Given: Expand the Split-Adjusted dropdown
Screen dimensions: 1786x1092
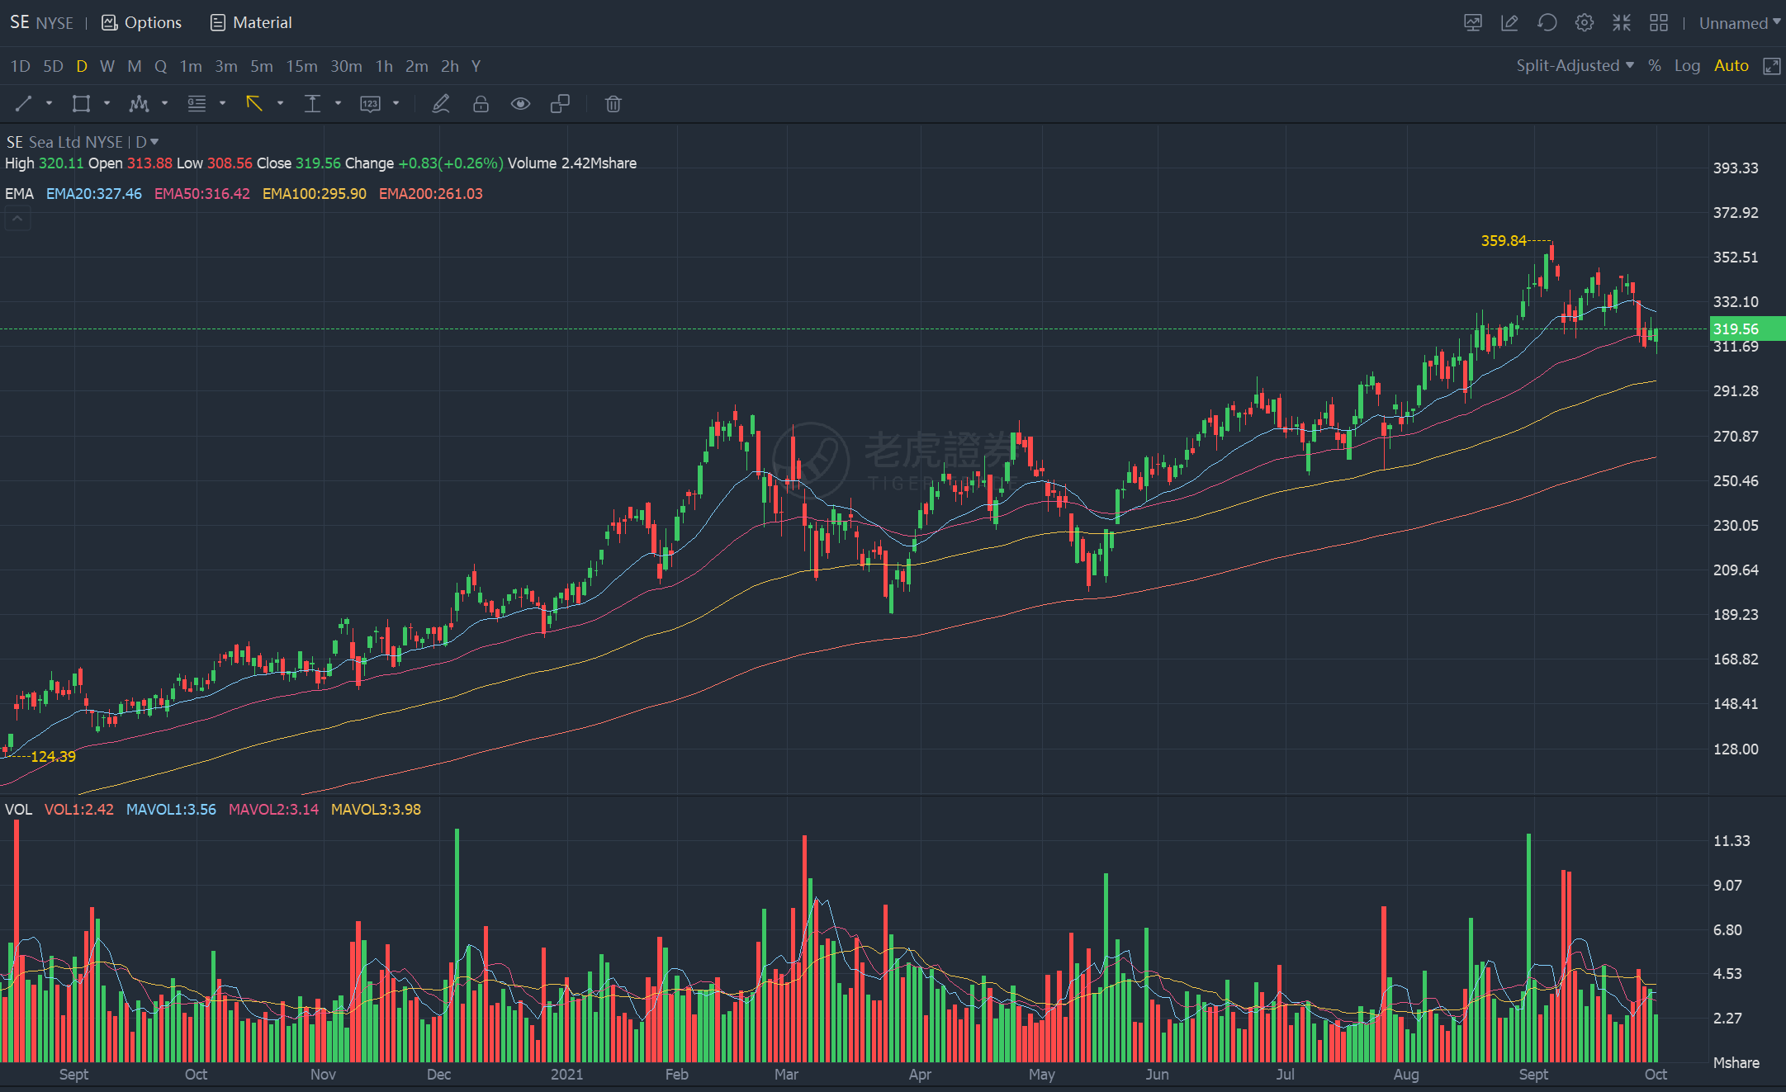Looking at the screenshot, I should 1575,66.
